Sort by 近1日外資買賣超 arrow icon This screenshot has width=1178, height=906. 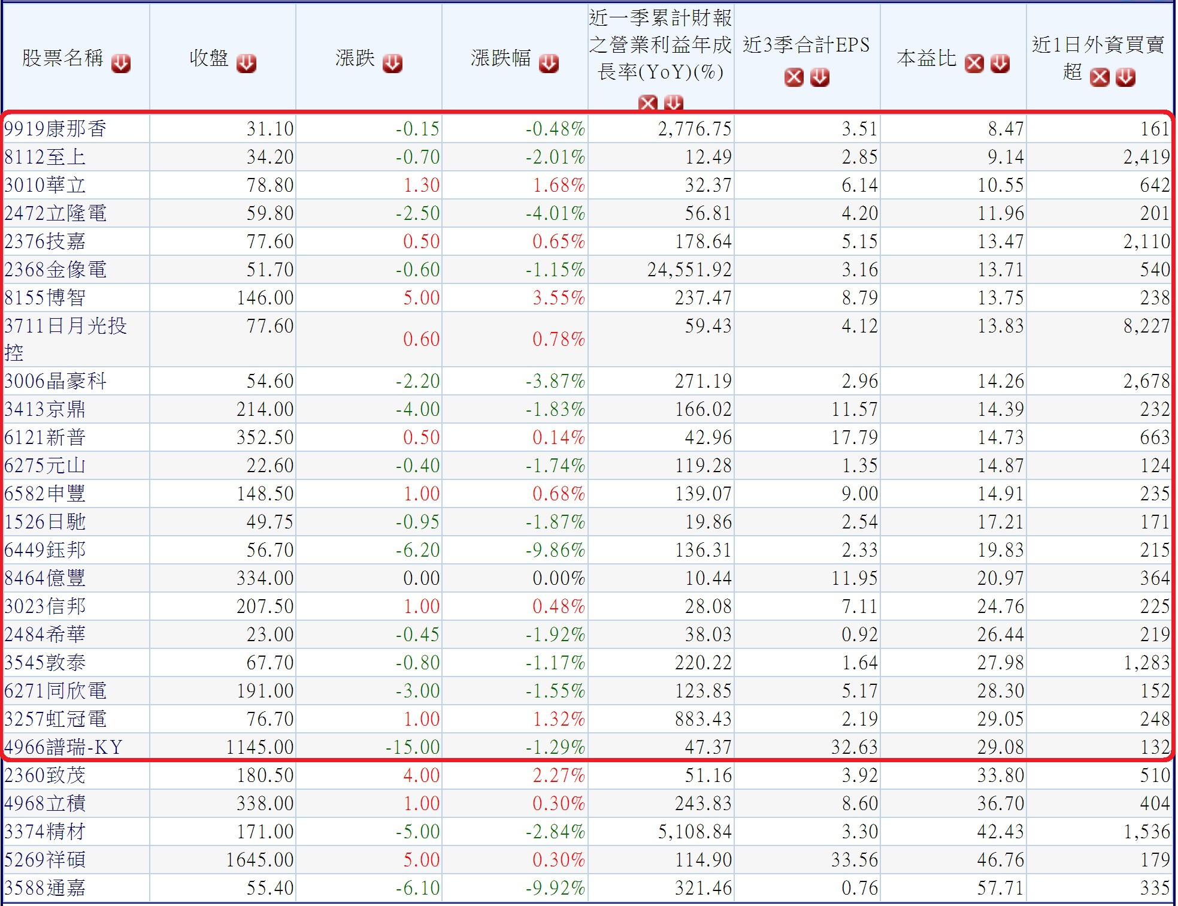pyautogui.click(x=1125, y=77)
